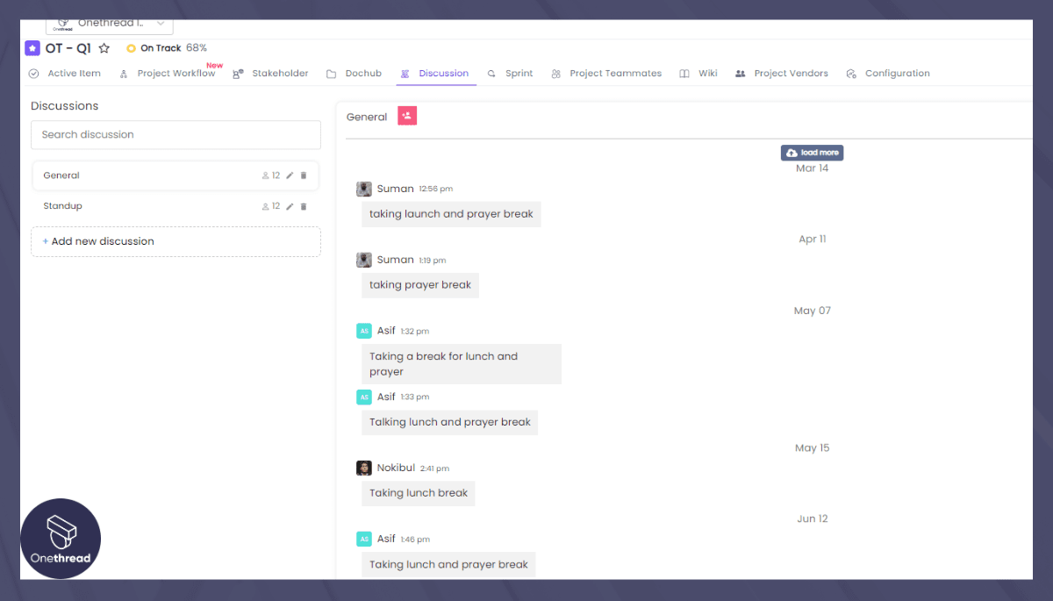Click the 68% progress value
Screen dimensions: 1053x601
point(197,48)
